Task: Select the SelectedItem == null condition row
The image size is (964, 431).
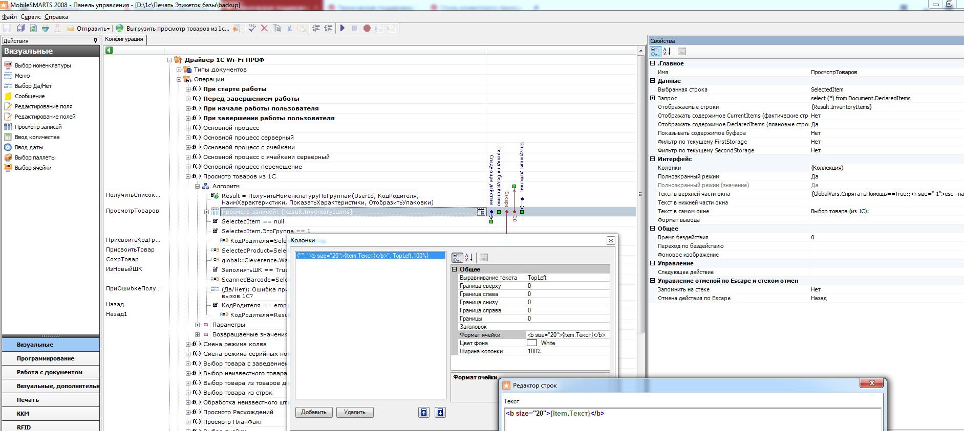Action: pos(253,221)
